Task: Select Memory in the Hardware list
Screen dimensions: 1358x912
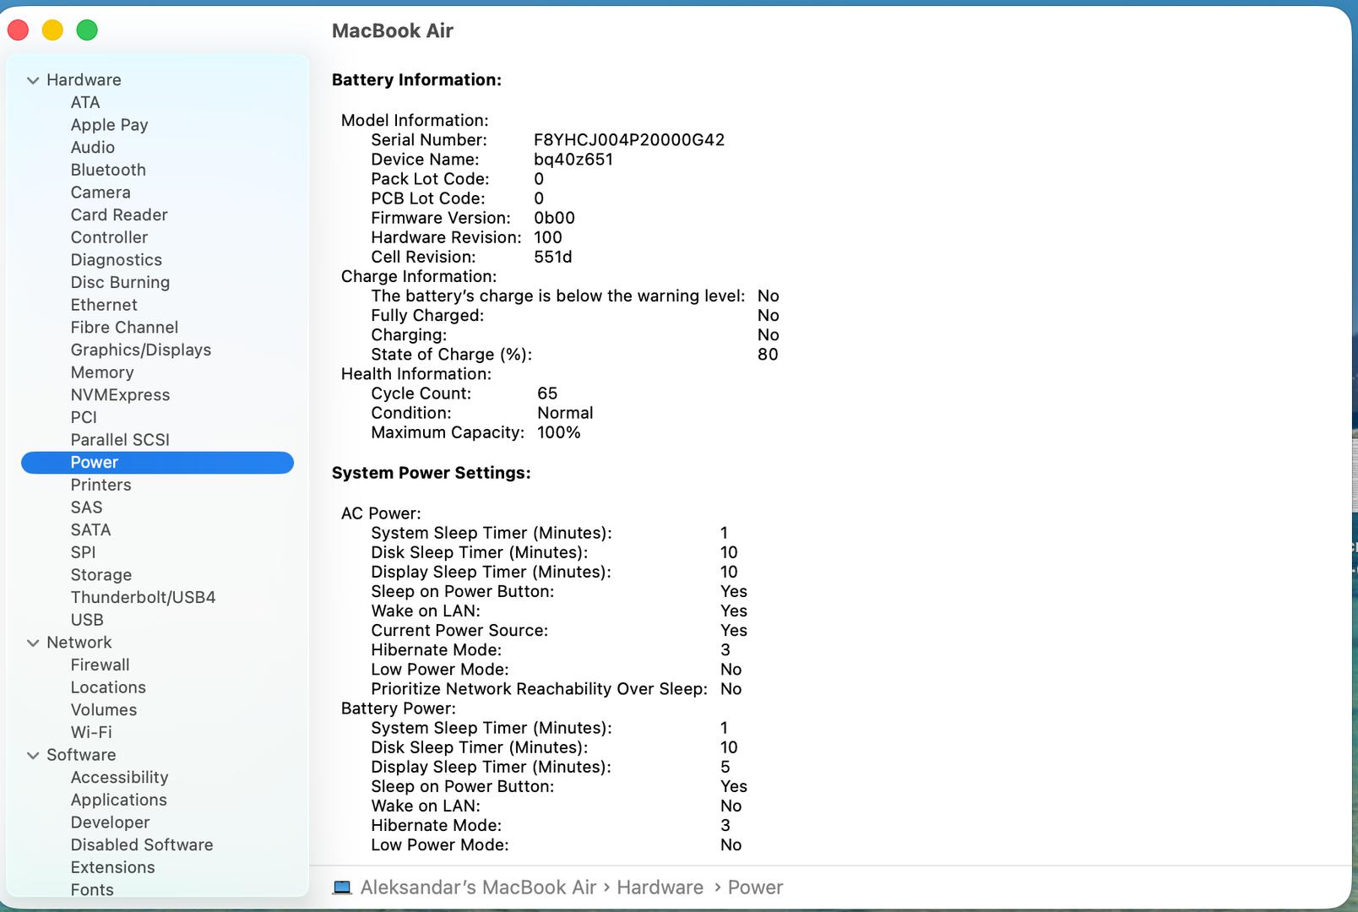Action: [x=102, y=372]
